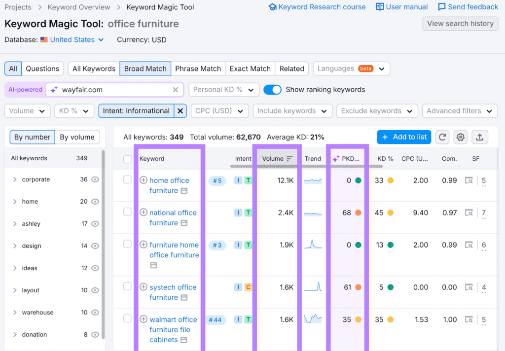Click the Volume column sort icon
This screenshot has height=351, width=505.
(289, 159)
